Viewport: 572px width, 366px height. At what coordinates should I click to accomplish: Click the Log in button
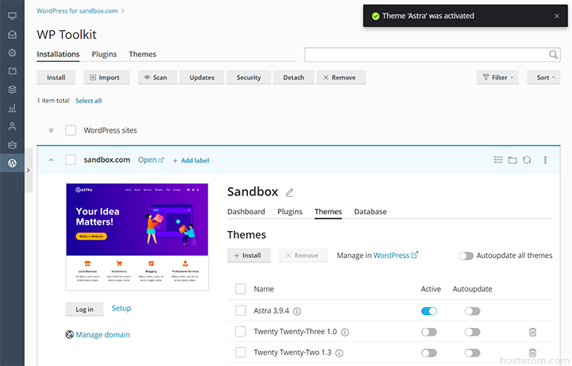pos(84,309)
